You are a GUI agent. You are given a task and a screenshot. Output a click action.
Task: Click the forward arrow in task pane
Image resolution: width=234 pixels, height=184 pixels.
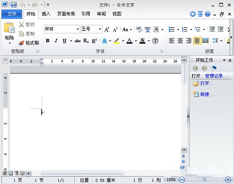pyautogui.click(x=205, y=68)
